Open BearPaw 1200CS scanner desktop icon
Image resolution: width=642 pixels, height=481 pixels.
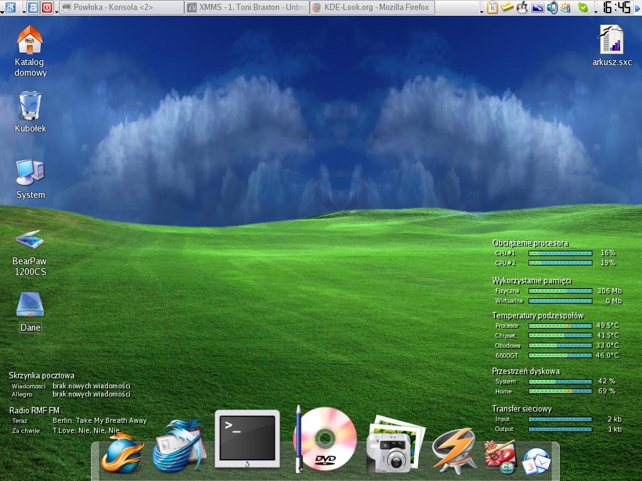tap(29, 252)
